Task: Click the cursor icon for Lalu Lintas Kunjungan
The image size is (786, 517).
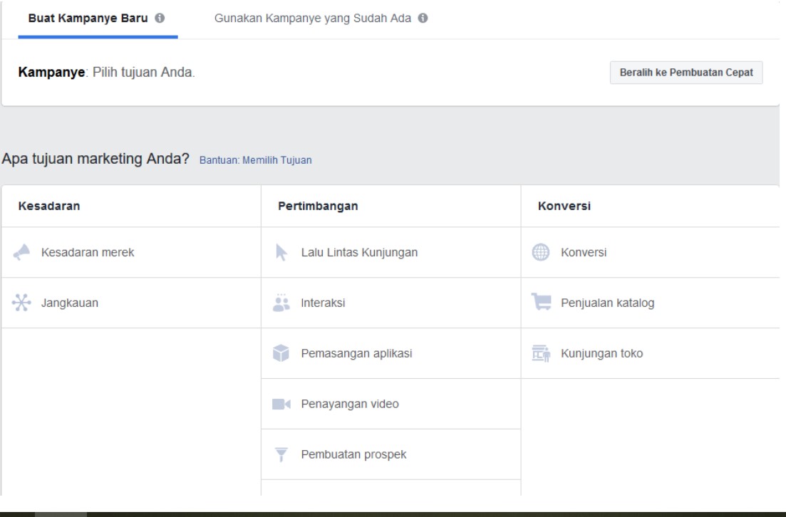Action: [x=281, y=252]
